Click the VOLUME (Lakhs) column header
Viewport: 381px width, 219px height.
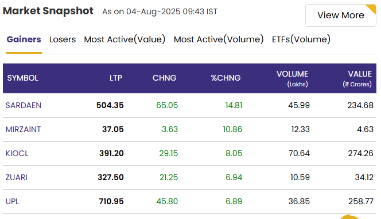click(x=292, y=78)
